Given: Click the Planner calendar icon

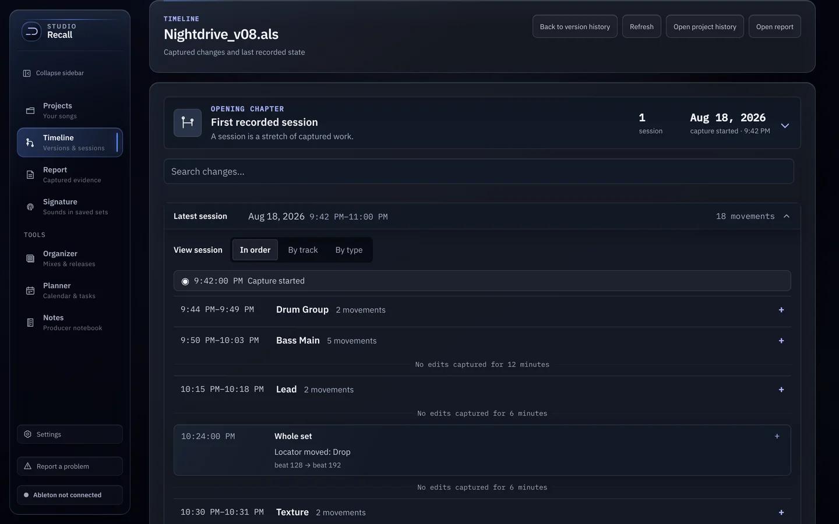Looking at the screenshot, I should pyautogui.click(x=30, y=291).
